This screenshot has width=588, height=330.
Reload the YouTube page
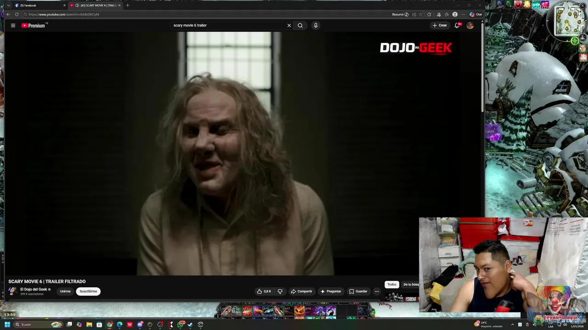click(17, 14)
